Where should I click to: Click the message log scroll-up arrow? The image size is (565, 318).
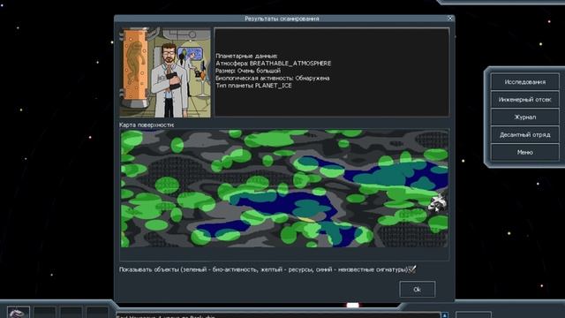click(445, 315)
